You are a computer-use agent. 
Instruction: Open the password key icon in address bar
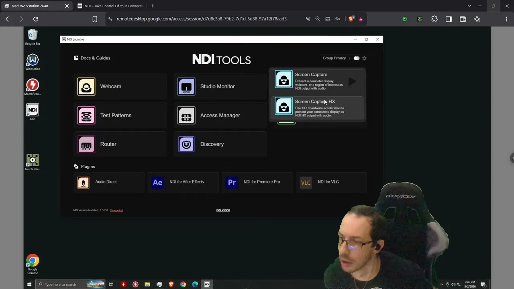(338, 19)
